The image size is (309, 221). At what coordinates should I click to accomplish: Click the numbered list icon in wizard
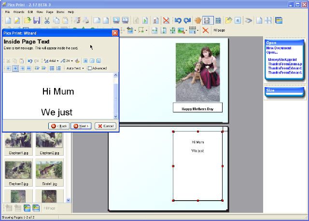pos(58,68)
